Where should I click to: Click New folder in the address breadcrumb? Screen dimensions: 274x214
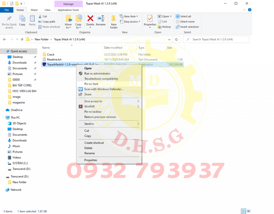(41, 39)
